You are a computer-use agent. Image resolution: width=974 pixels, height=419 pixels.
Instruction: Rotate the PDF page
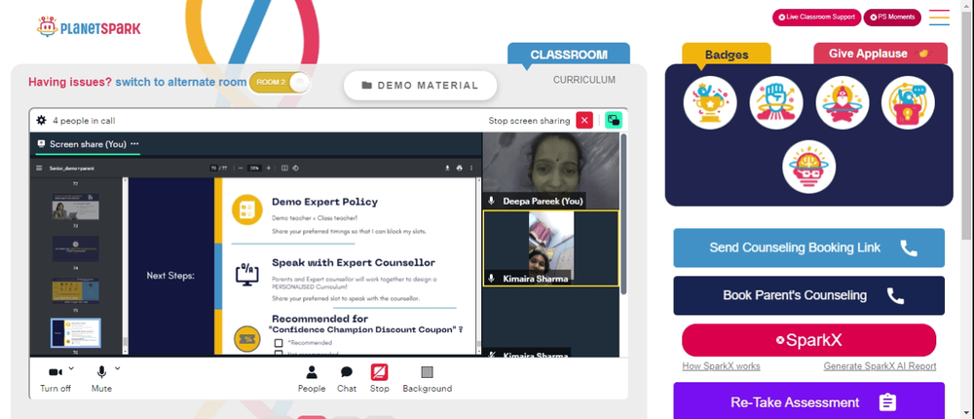[x=296, y=168]
